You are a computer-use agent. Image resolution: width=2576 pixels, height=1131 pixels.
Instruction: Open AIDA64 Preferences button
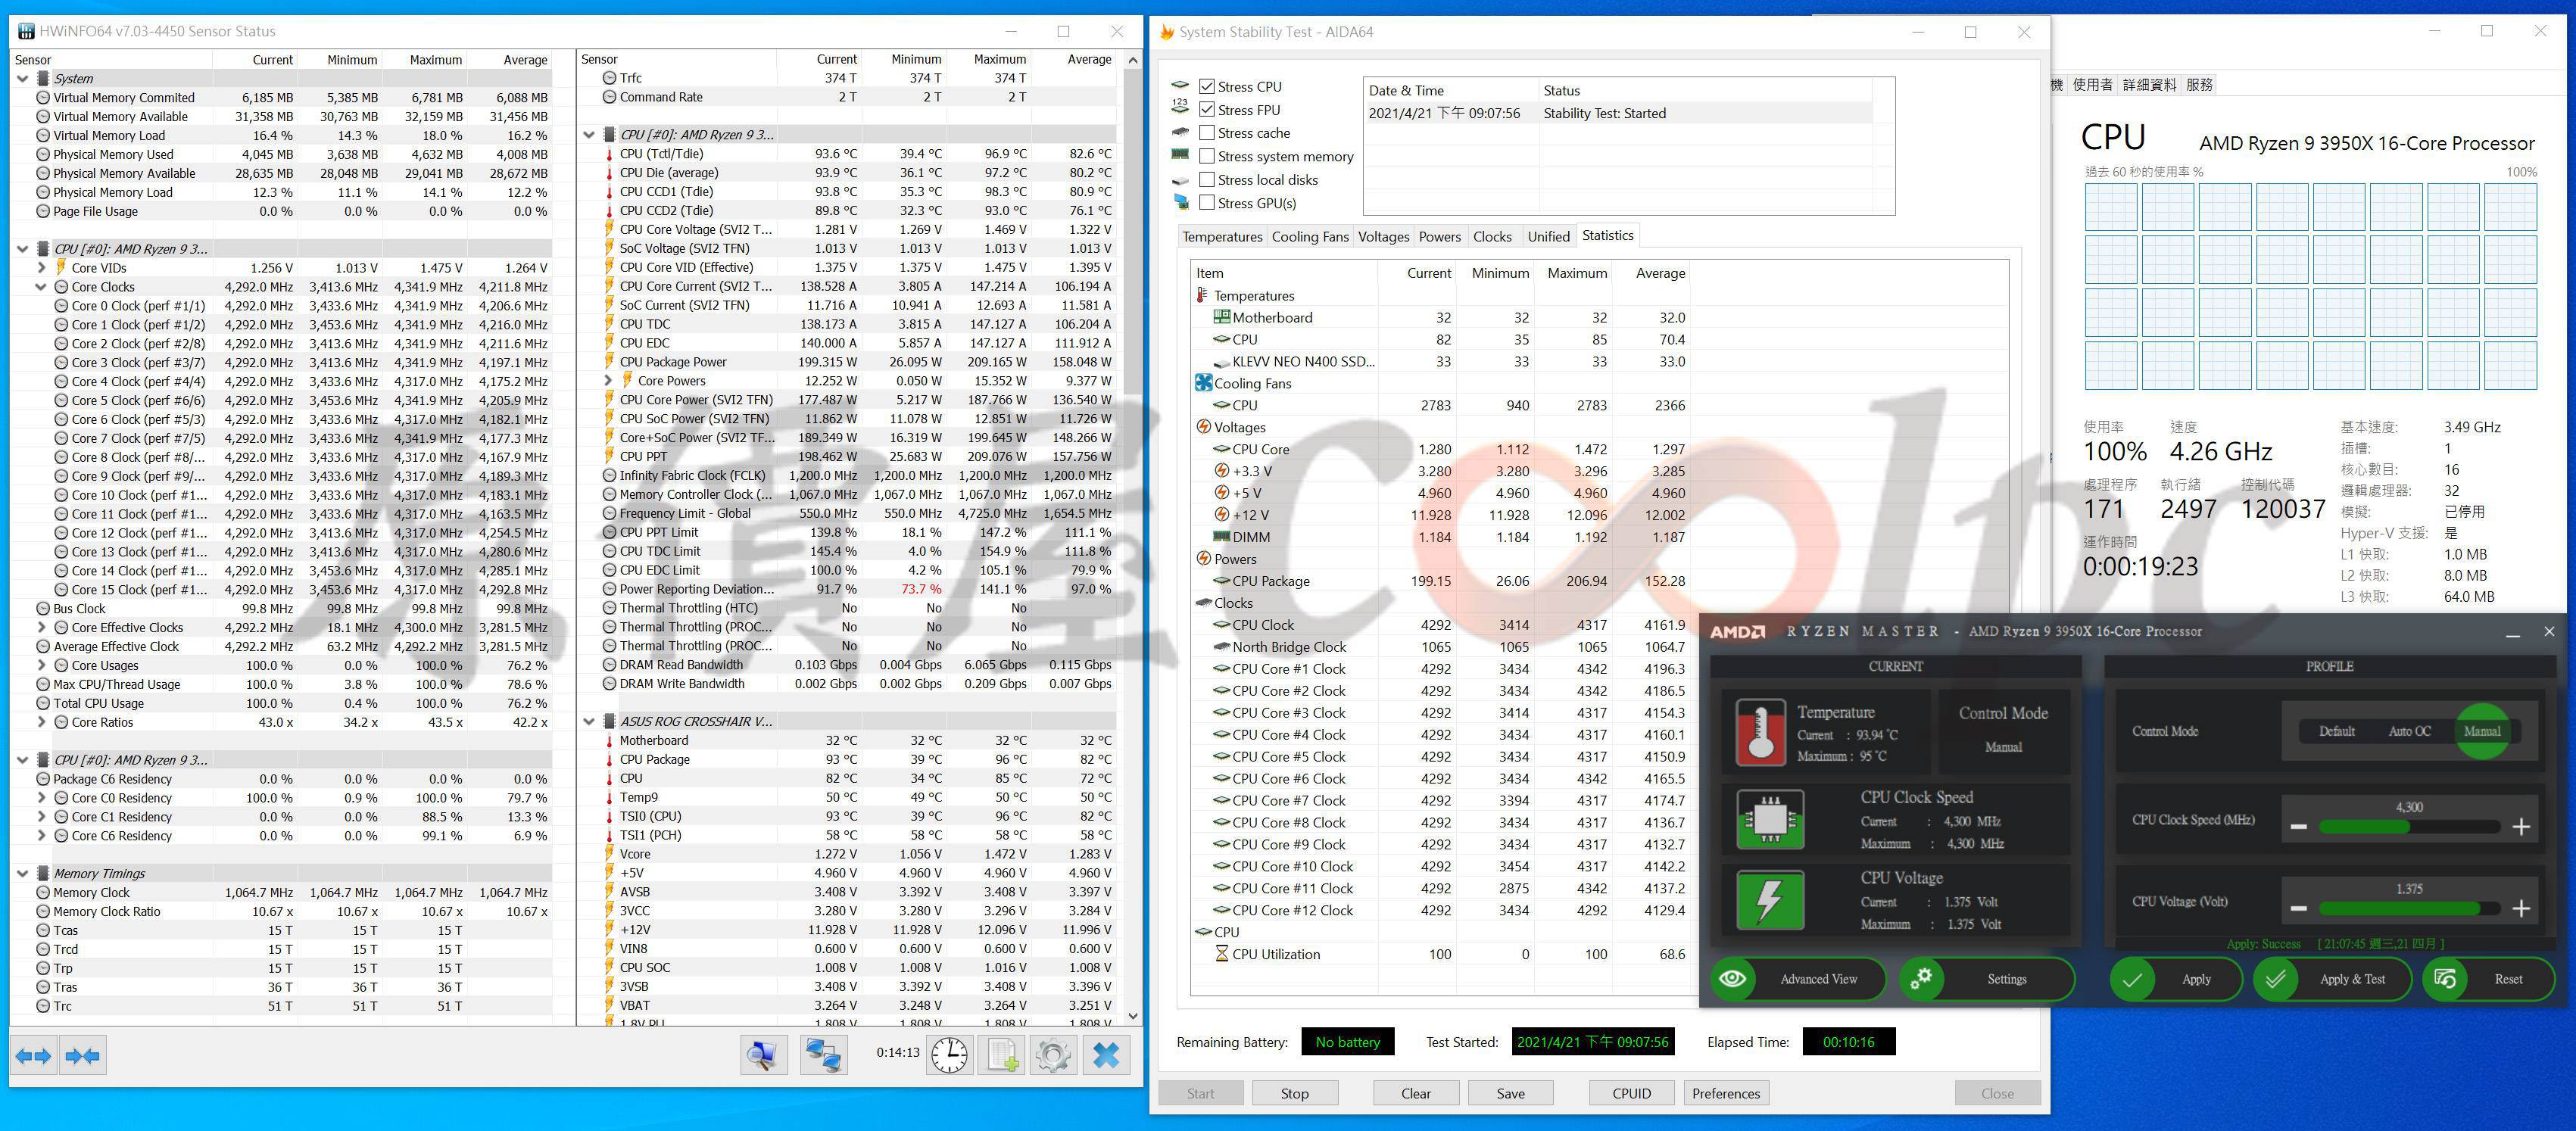pos(1726,1093)
